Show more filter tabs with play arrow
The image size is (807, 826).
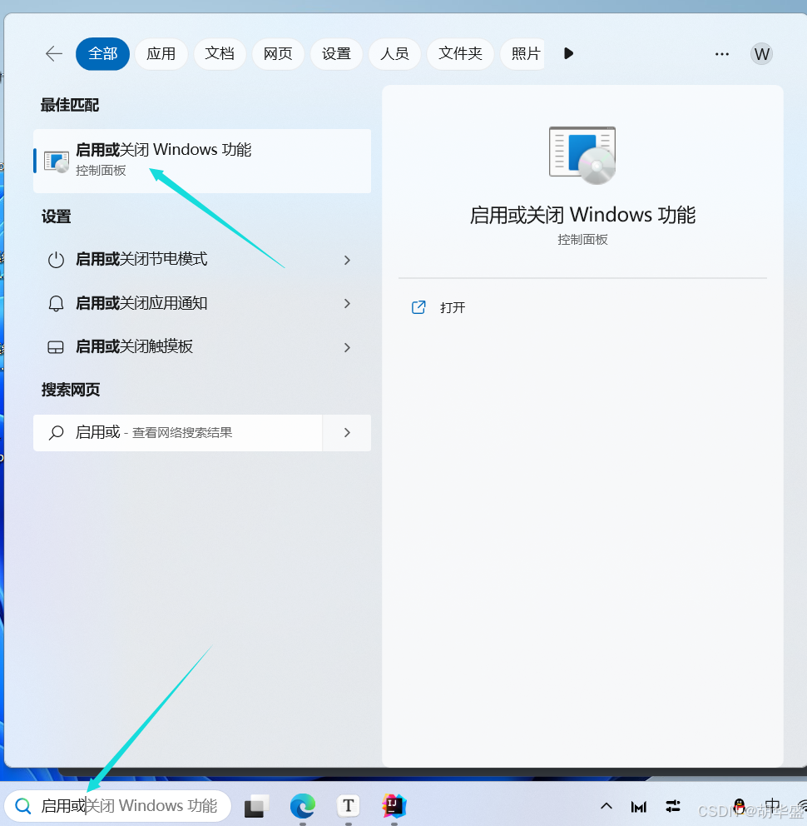(568, 54)
